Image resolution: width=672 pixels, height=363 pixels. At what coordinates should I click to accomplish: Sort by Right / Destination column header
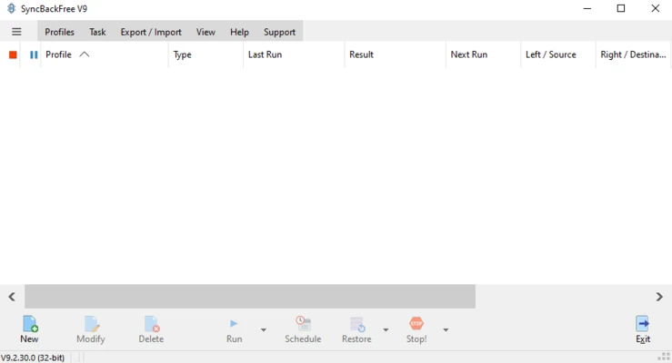(x=633, y=54)
